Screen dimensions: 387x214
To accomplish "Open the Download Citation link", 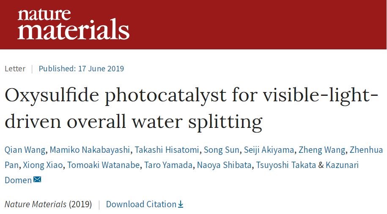I will 144,204.
